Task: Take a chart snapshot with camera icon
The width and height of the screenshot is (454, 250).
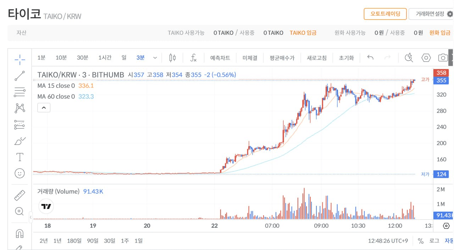Action: (x=443, y=58)
